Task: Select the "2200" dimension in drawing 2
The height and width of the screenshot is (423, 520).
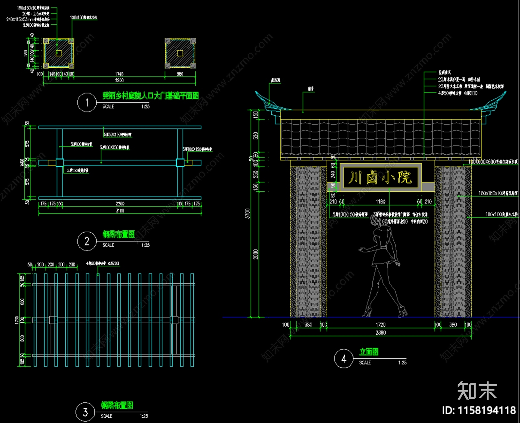Action: [120, 204]
